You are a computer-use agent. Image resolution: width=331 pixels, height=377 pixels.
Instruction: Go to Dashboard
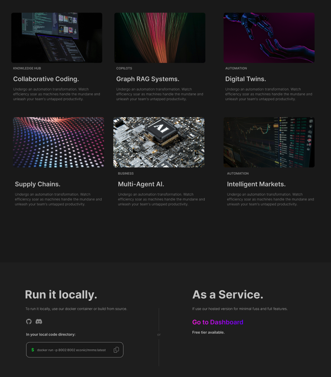[x=218, y=322]
